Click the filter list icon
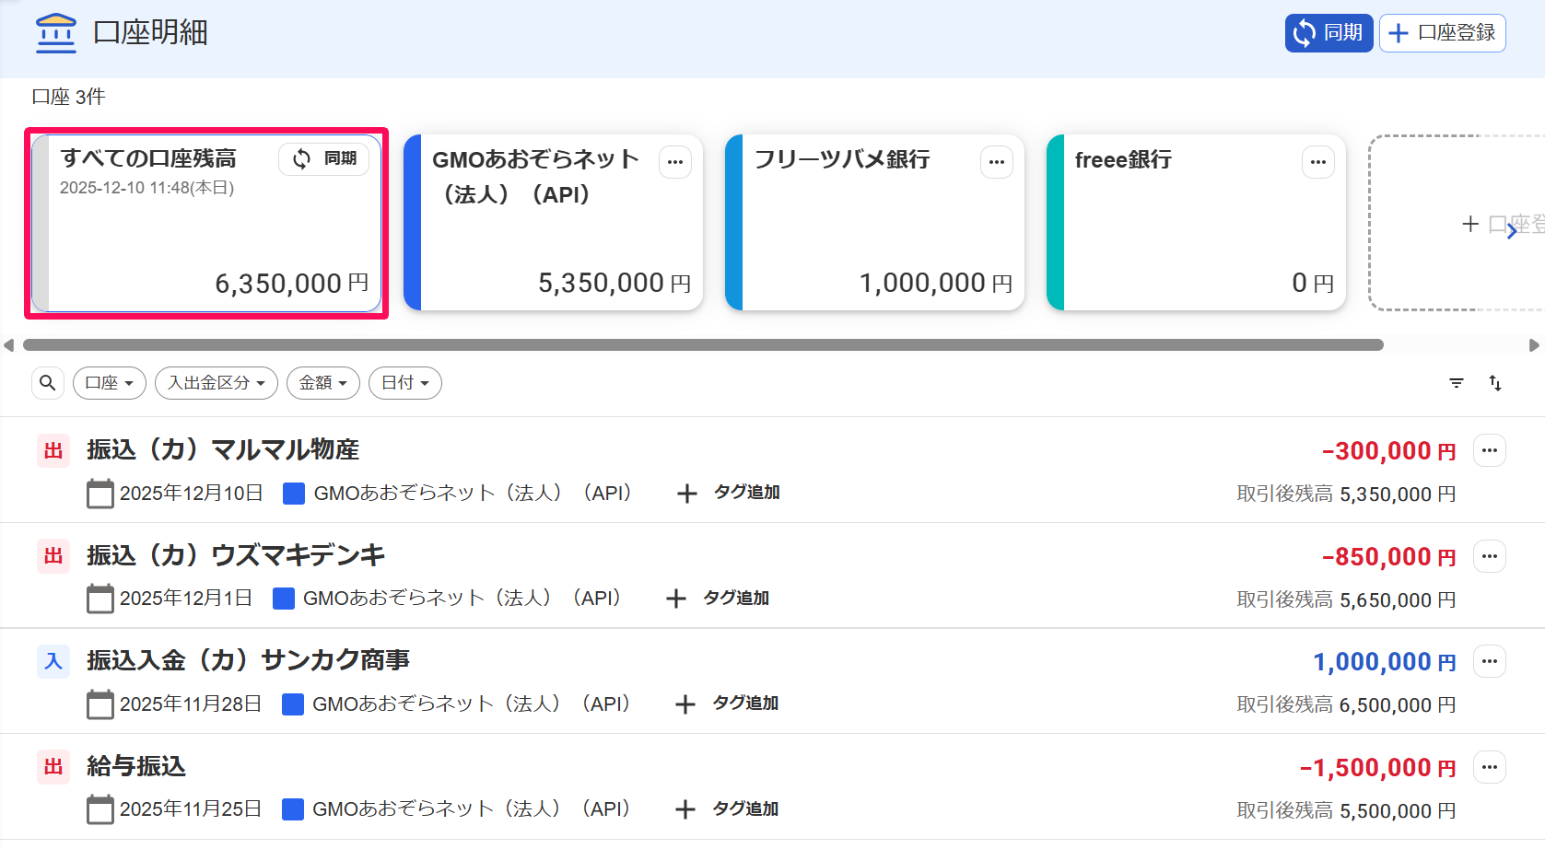 [1457, 383]
